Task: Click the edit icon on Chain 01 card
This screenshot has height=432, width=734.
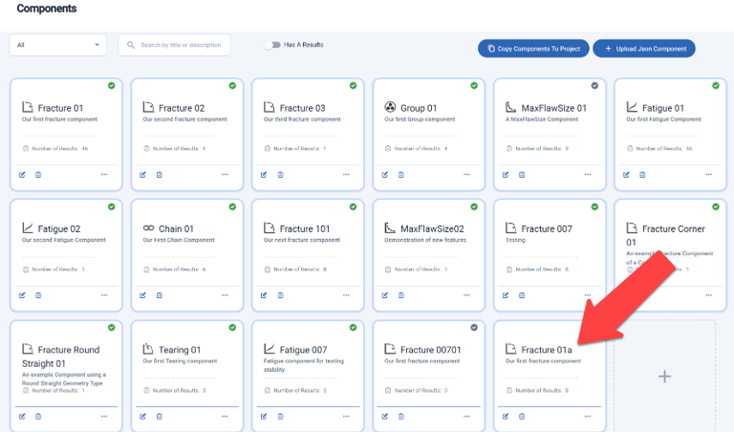Action: tap(143, 294)
